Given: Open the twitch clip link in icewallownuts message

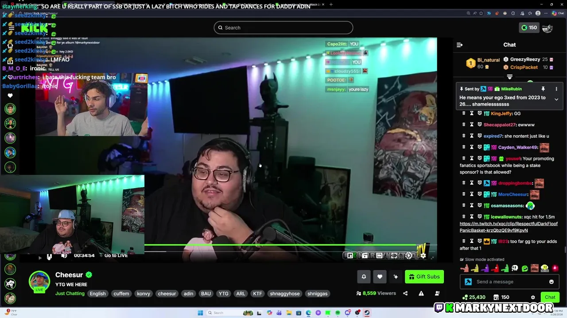Looking at the screenshot, I should tap(509, 227).
